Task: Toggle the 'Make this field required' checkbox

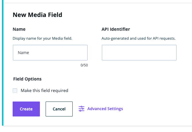Action: (x=15, y=91)
